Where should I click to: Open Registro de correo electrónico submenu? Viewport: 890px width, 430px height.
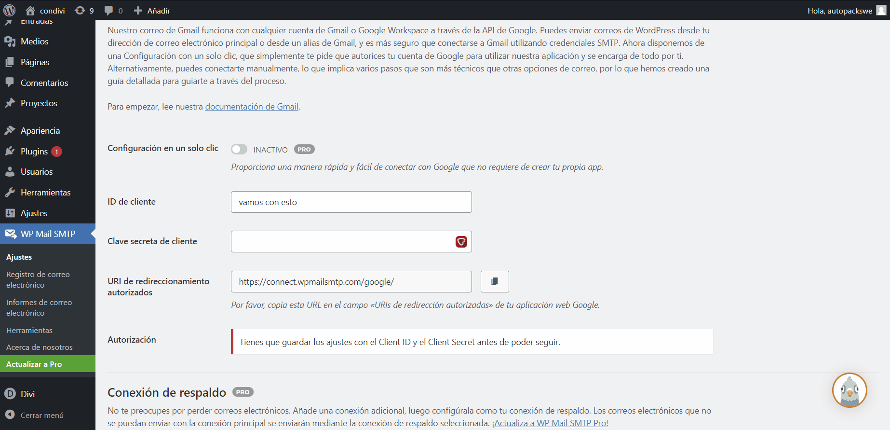[38, 279]
